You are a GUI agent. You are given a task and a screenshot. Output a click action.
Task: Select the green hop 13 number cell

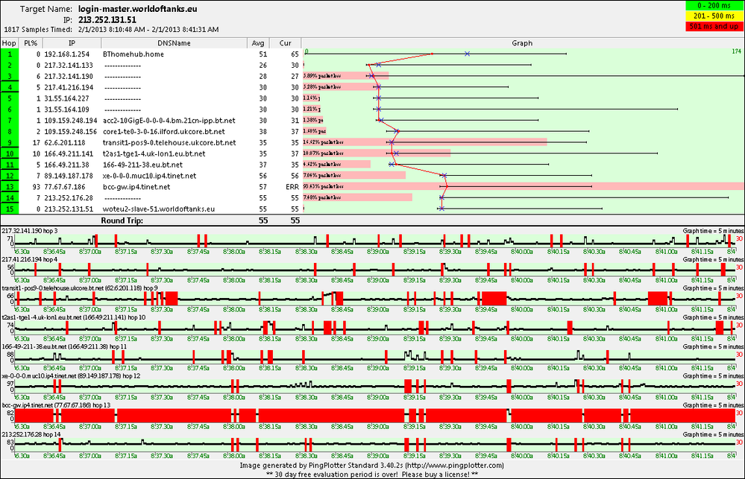pos(10,186)
